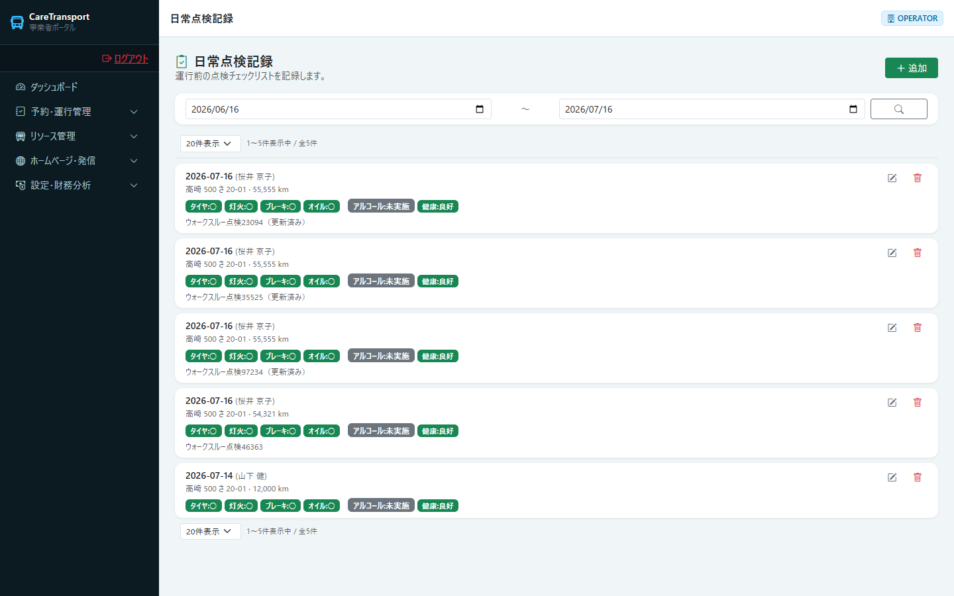
Task: Edit the 2026-07-14 山下 健 record
Action: click(892, 477)
